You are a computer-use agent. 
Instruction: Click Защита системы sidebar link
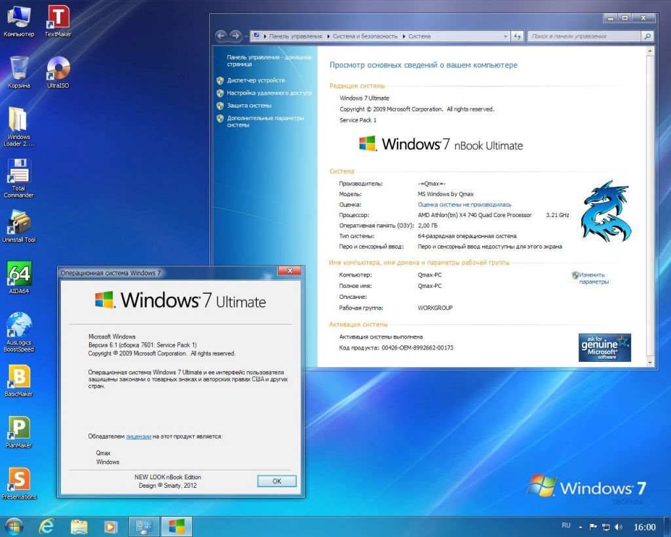pyautogui.click(x=249, y=105)
